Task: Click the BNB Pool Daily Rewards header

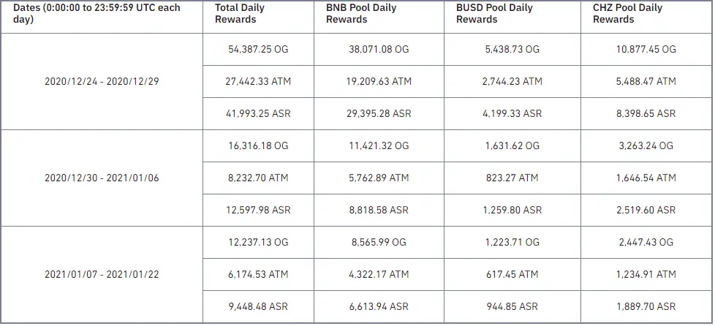Action: [x=379, y=17]
